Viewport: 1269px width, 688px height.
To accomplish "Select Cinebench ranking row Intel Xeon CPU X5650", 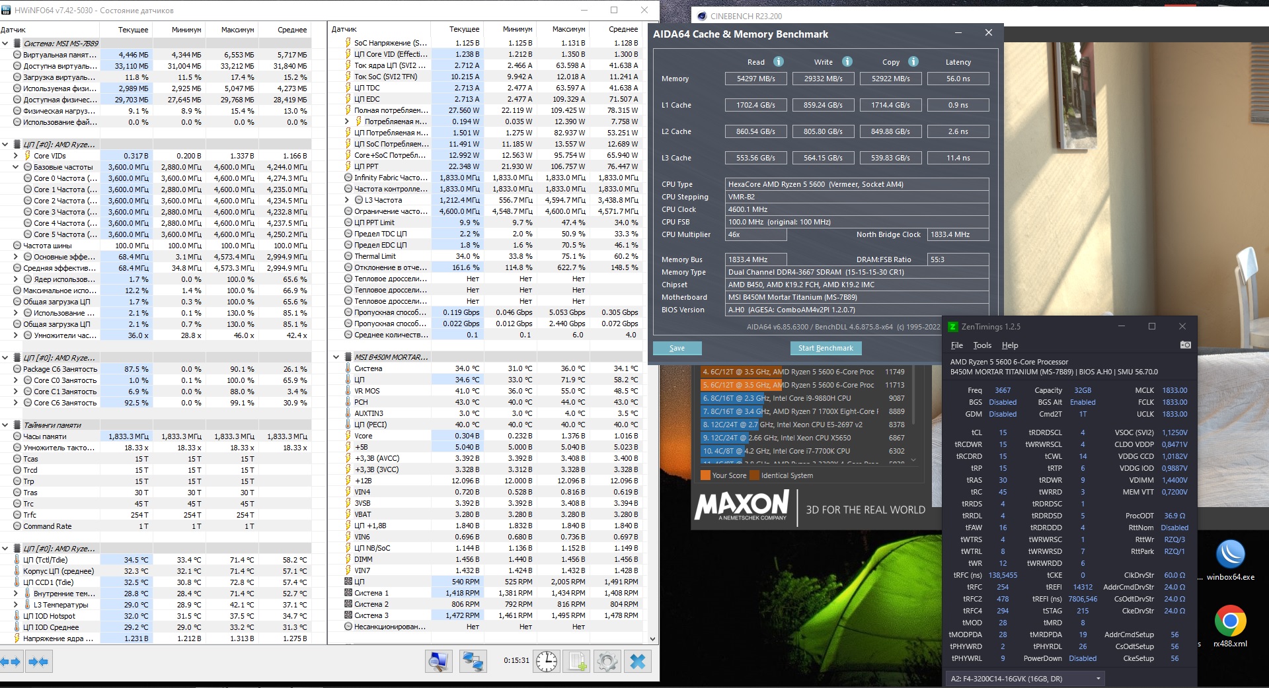I will coord(803,438).
